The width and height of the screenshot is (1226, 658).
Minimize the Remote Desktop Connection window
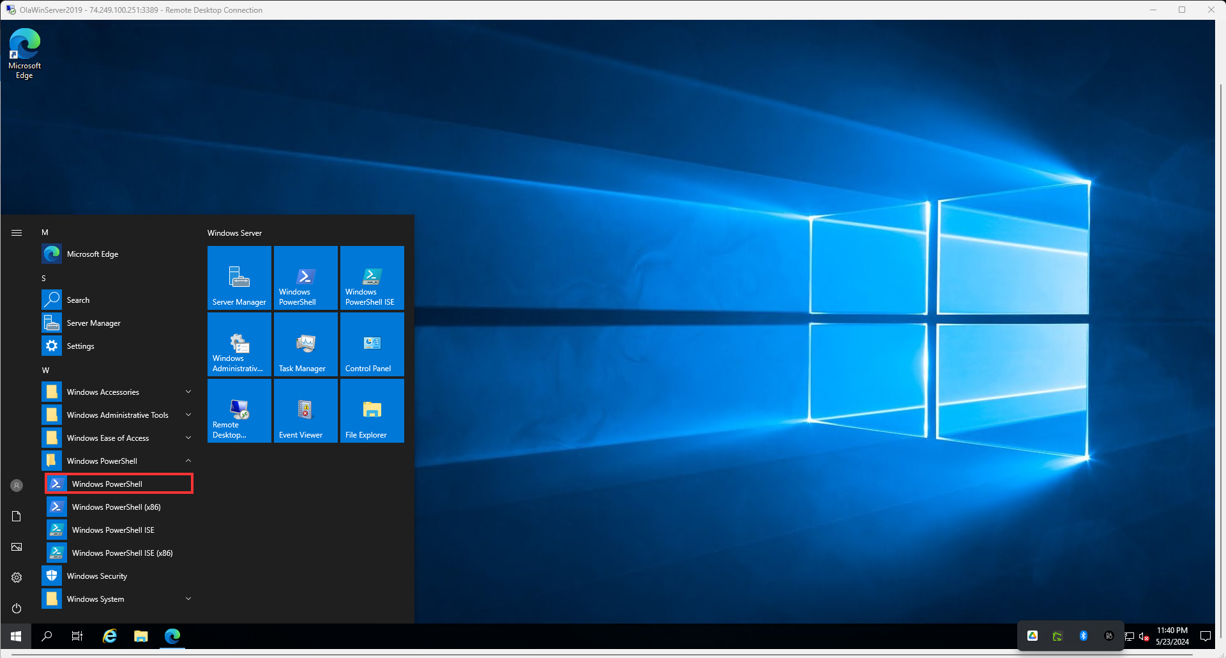[x=1153, y=10]
